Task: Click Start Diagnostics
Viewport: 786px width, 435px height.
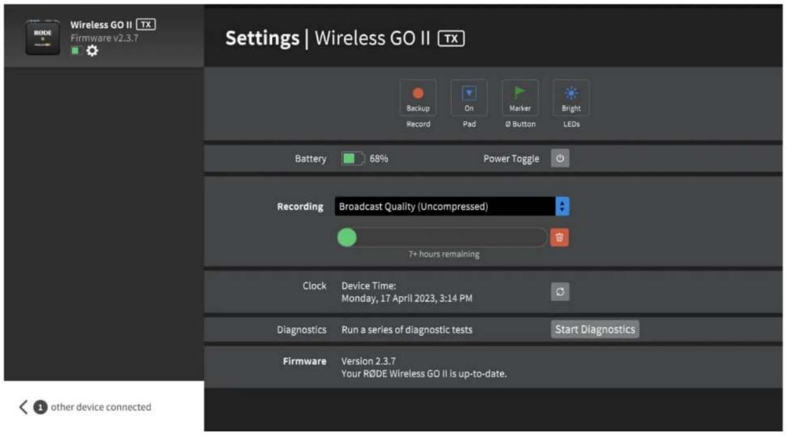Action: tap(595, 329)
